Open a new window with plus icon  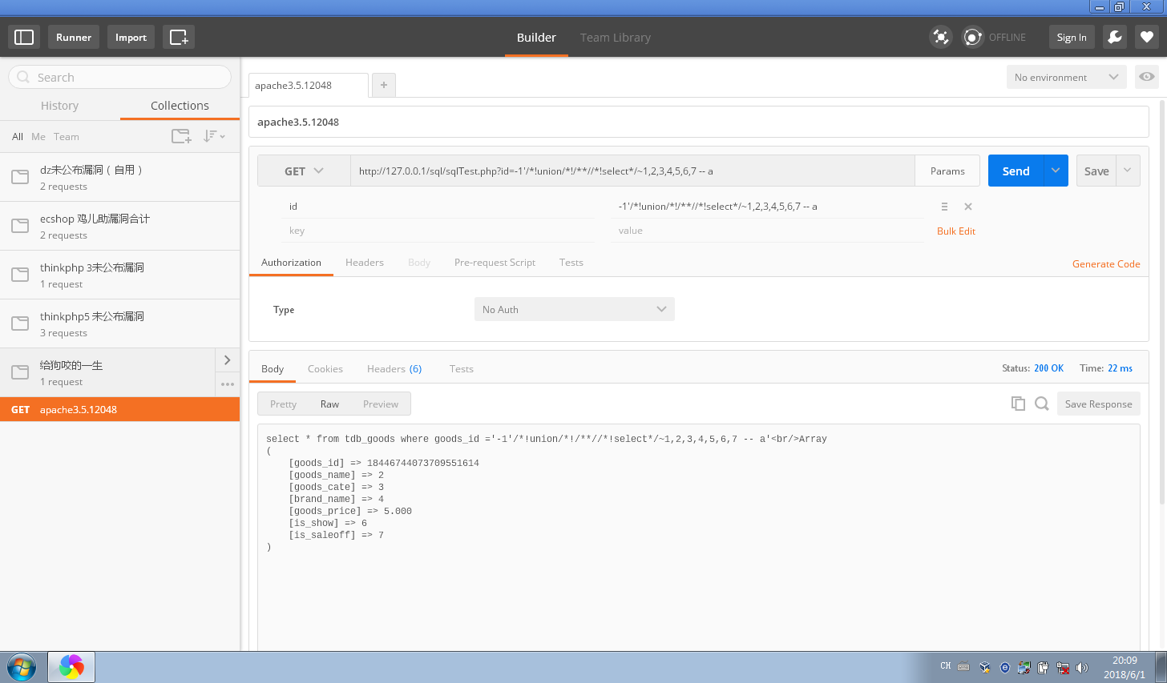179,37
